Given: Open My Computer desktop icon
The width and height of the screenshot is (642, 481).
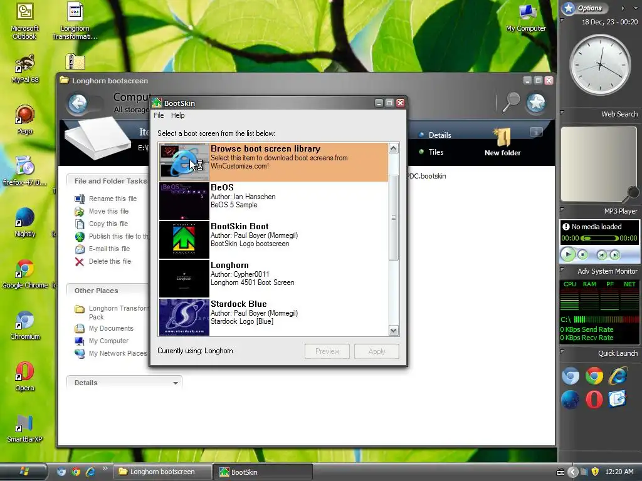Looking at the screenshot, I should click(x=526, y=18).
